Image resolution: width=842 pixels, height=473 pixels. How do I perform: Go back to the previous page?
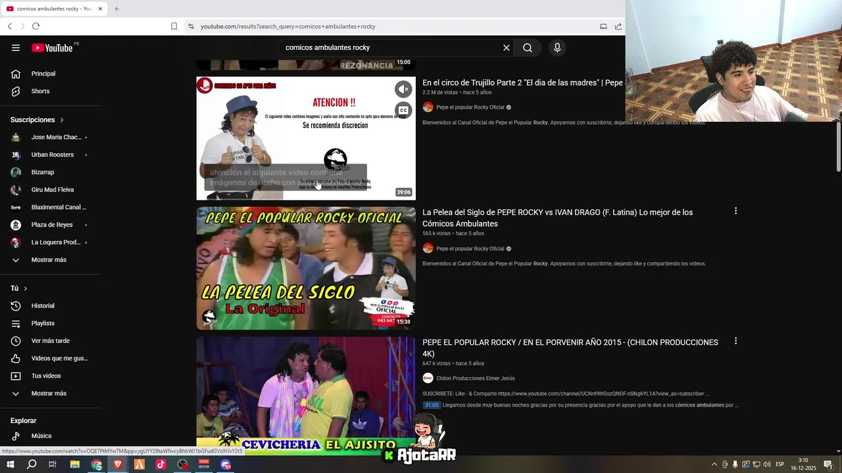click(9, 26)
